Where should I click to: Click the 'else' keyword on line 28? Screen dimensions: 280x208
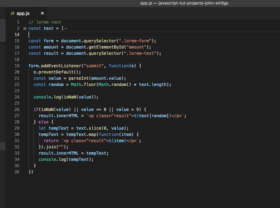pyautogui.click(x=43, y=122)
